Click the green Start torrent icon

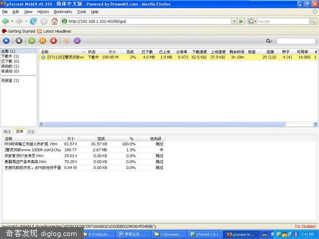pyautogui.click(x=32, y=41)
